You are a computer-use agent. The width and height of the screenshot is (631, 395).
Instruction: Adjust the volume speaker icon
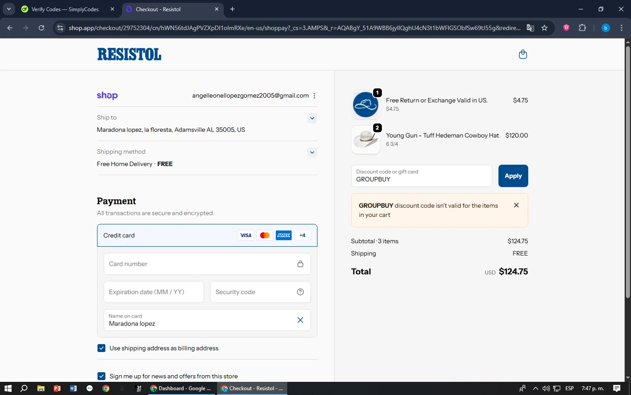tap(546, 388)
